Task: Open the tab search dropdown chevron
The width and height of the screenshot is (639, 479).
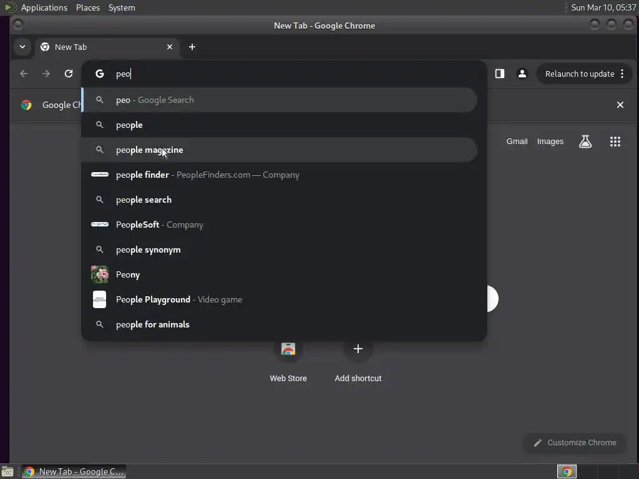Action: pos(22,47)
